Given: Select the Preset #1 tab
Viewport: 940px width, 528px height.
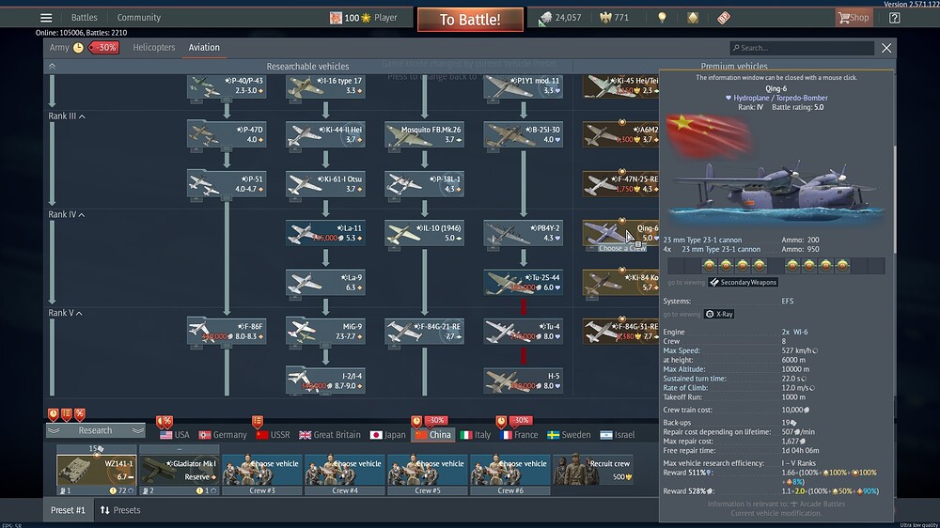Looking at the screenshot, I should [68, 510].
